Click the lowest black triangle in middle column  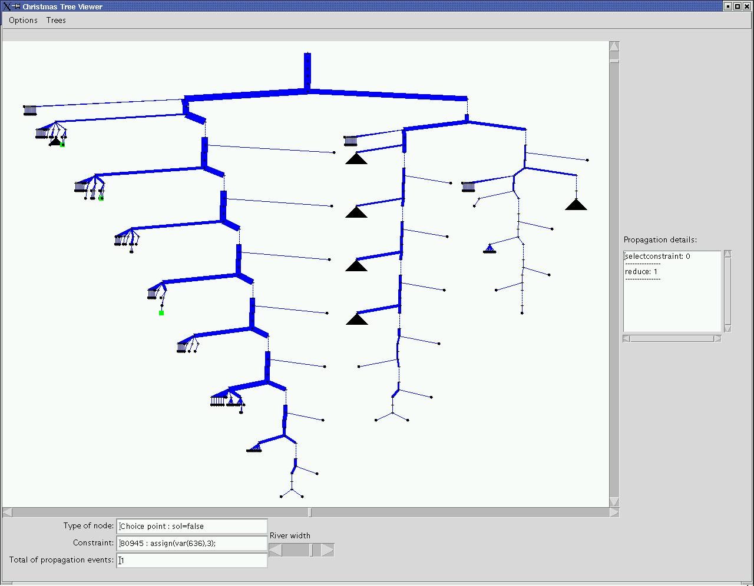pos(356,319)
